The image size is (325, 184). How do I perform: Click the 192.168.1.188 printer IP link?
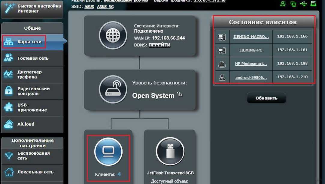click(292, 64)
